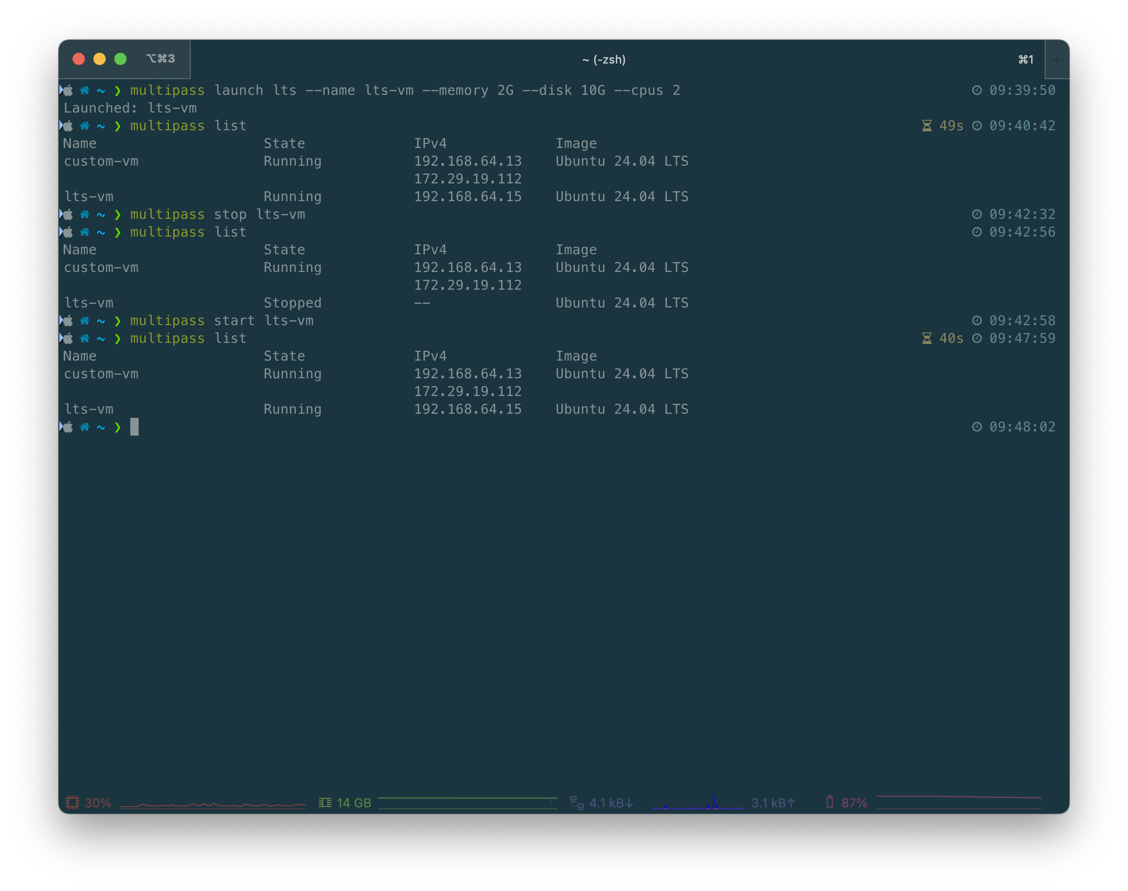
Task: Click the 'multipass launch lts' command text
Action: tap(213, 90)
